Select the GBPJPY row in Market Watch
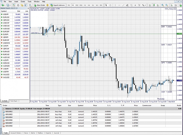 [15, 37]
